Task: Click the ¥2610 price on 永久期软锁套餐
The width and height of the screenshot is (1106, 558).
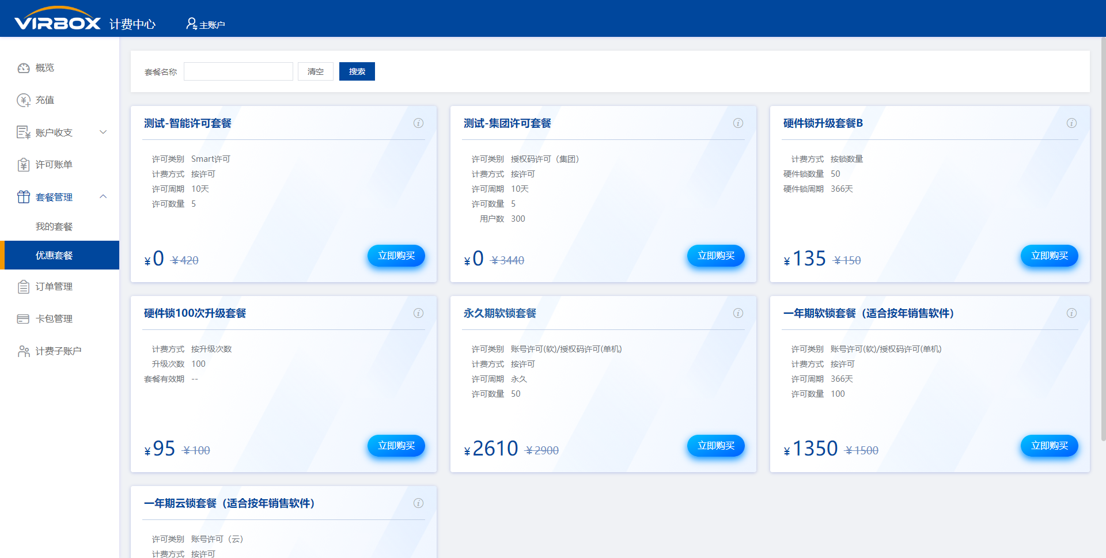Action: click(x=491, y=448)
